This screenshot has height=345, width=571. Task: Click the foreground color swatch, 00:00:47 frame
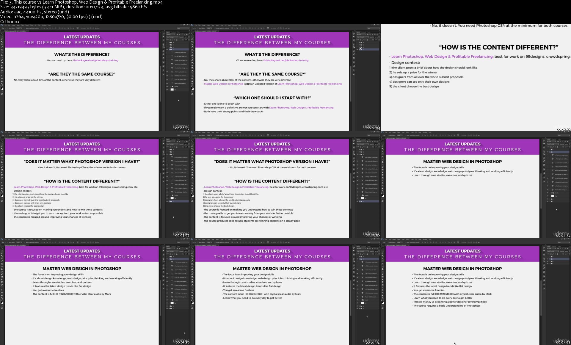point(1,88)
